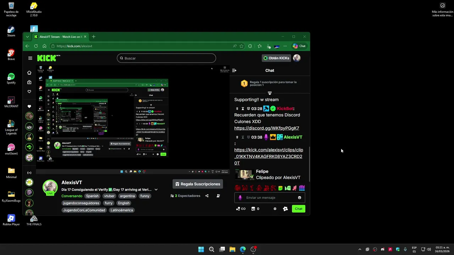Image resolution: width=454 pixels, height=255 pixels.
Task: Expand the stream title chevron
Action: tap(156, 189)
